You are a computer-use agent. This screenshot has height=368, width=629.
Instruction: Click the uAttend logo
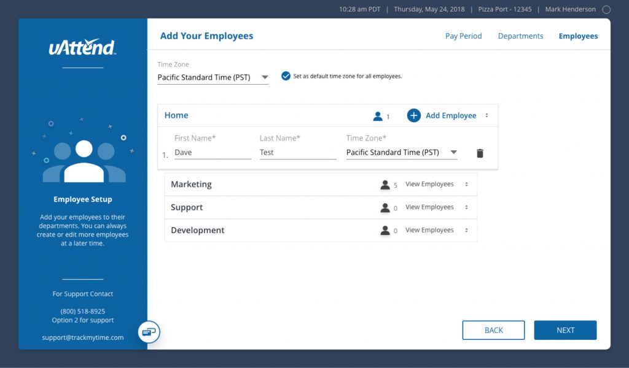[82, 47]
